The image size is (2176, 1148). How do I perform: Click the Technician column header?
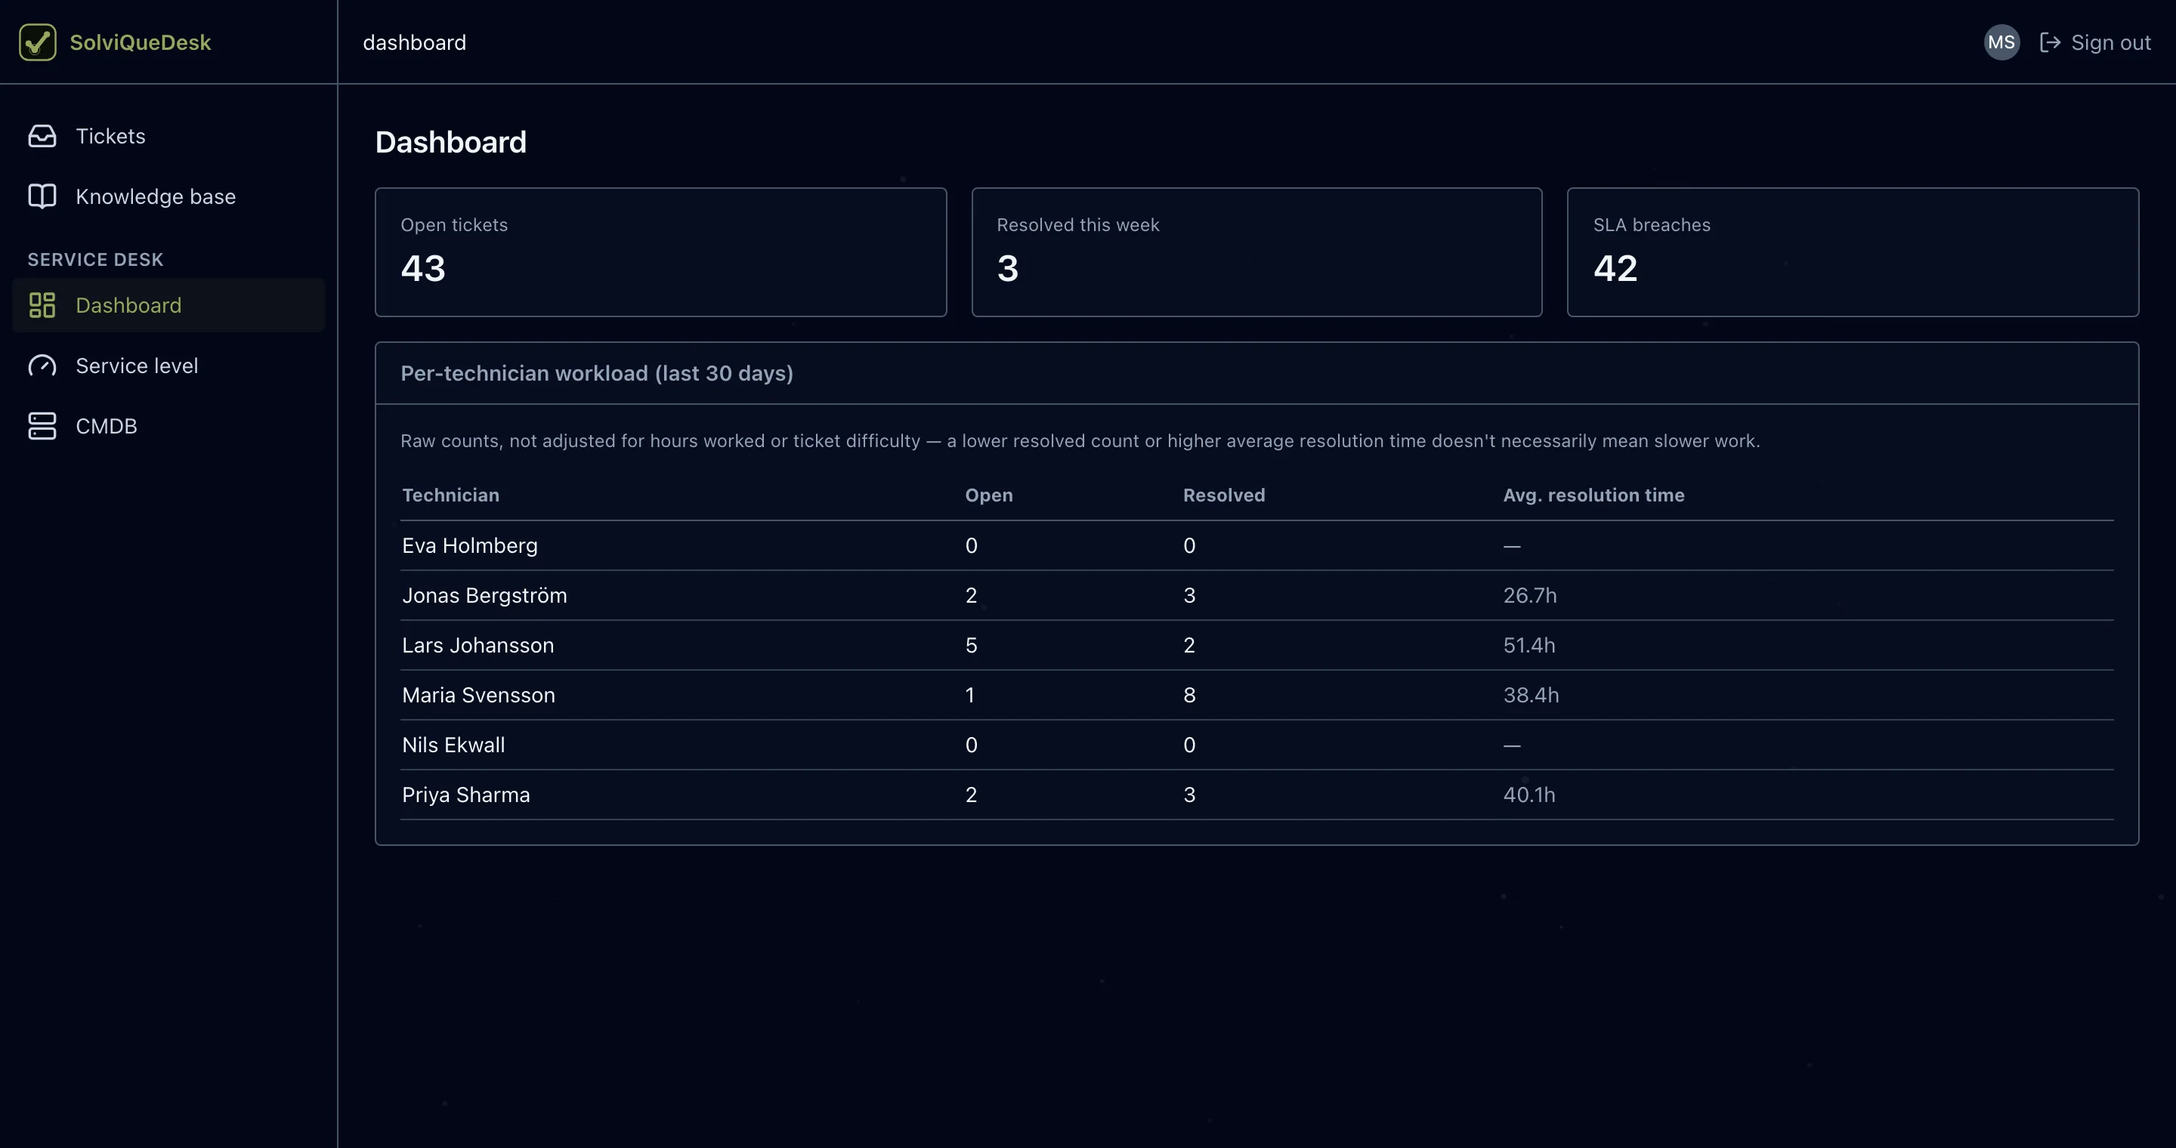tap(450, 495)
